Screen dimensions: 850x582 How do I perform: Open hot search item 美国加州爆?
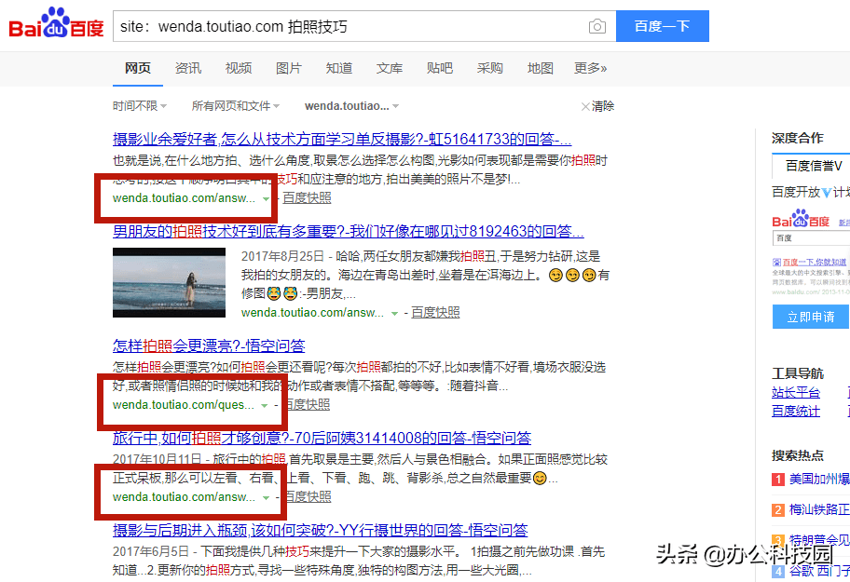point(819,480)
